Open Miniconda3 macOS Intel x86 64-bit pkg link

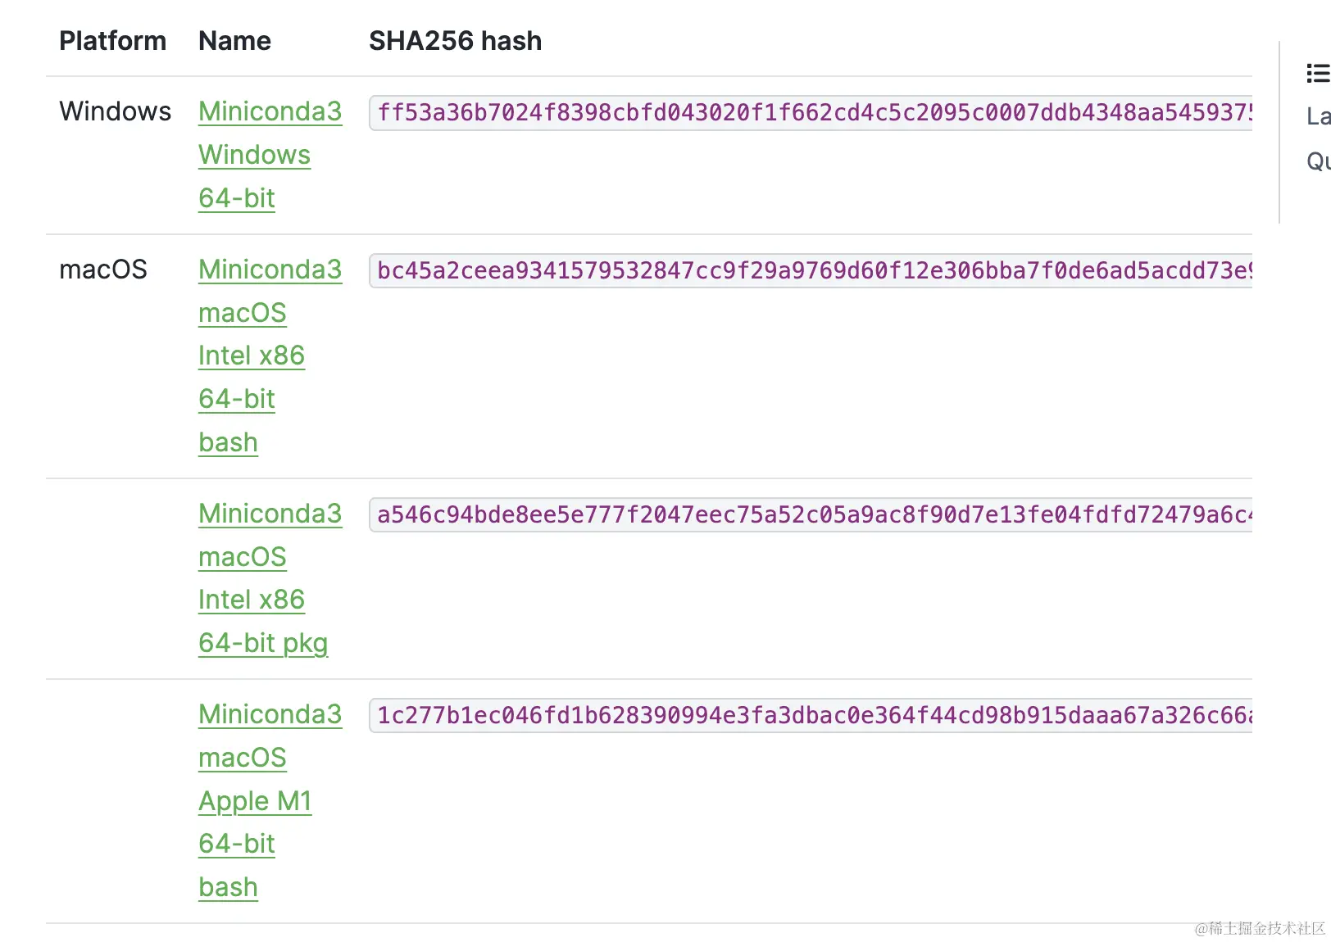[x=270, y=514]
